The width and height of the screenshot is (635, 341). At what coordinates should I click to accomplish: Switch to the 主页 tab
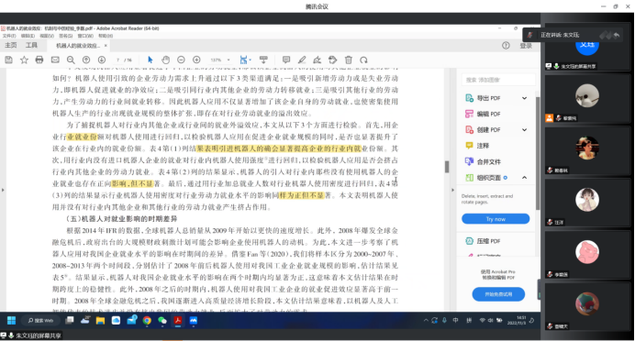(x=11, y=45)
